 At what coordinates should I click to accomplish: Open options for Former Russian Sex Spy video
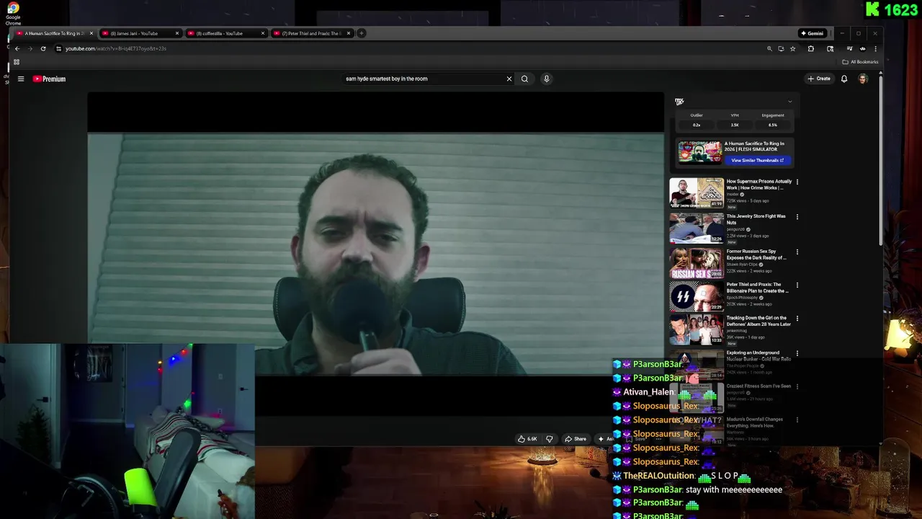(797, 252)
